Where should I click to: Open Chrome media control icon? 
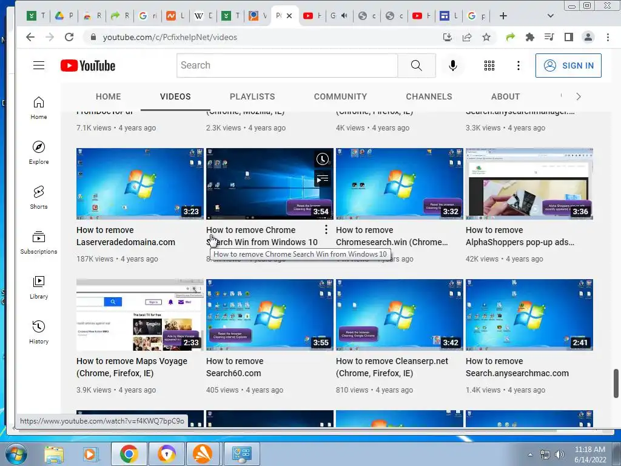point(549,37)
